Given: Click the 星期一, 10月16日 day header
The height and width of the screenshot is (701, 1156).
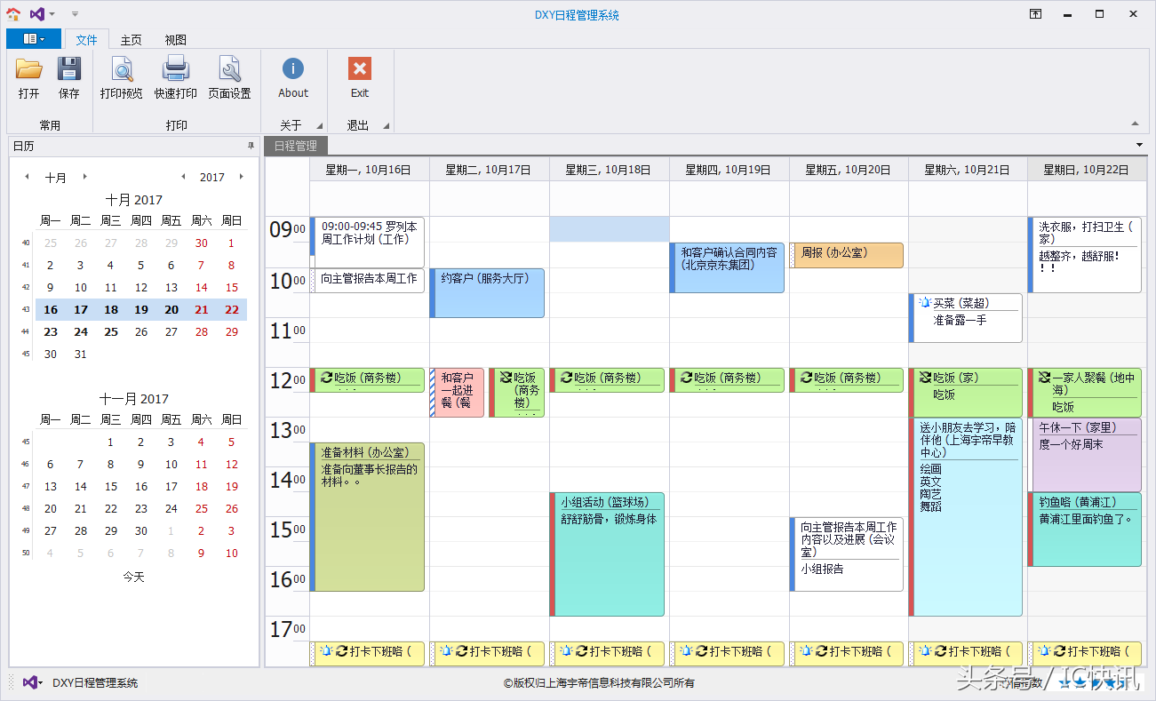Looking at the screenshot, I should [369, 170].
